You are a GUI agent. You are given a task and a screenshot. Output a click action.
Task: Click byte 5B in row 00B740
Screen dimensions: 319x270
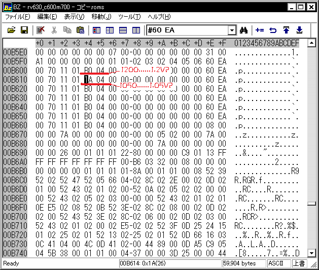(52, 253)
